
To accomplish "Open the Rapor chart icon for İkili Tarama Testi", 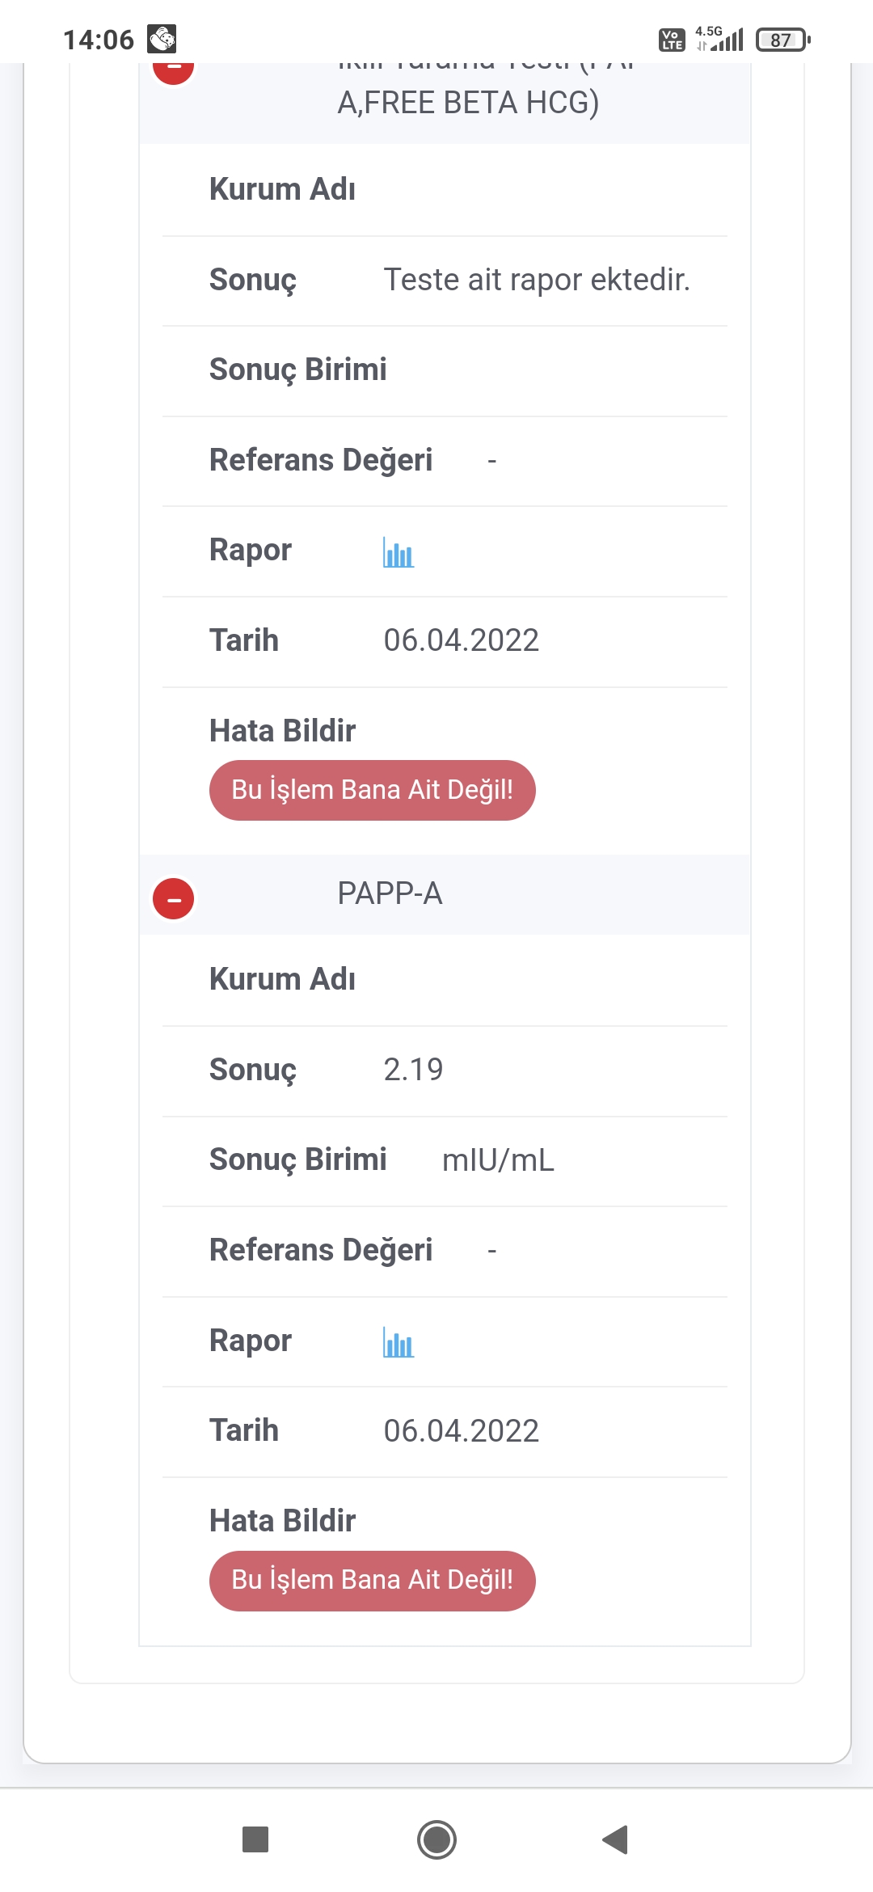I will (399, 553).
